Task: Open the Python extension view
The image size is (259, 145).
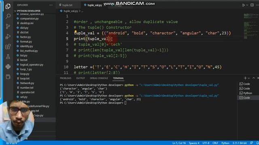Action: 8,67
